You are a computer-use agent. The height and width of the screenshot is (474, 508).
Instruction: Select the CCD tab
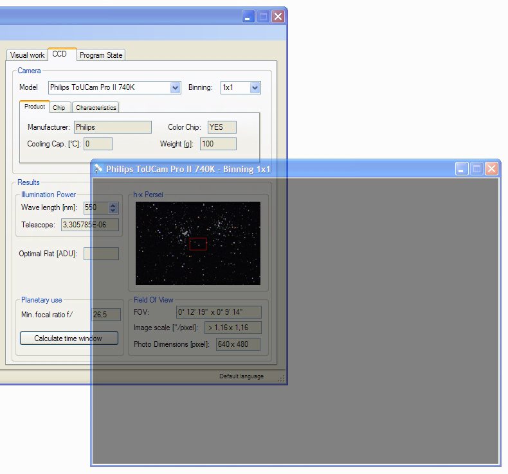click(x=62, y=54)
